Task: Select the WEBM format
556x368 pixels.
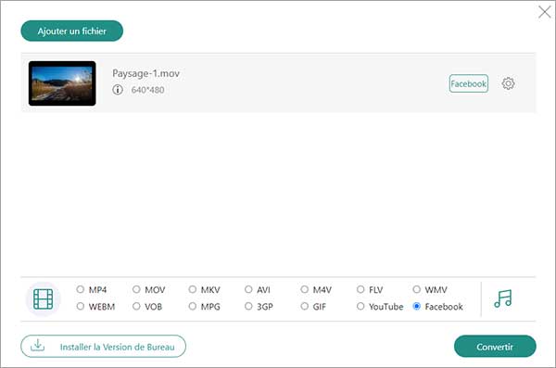Action: pos(81,306)
